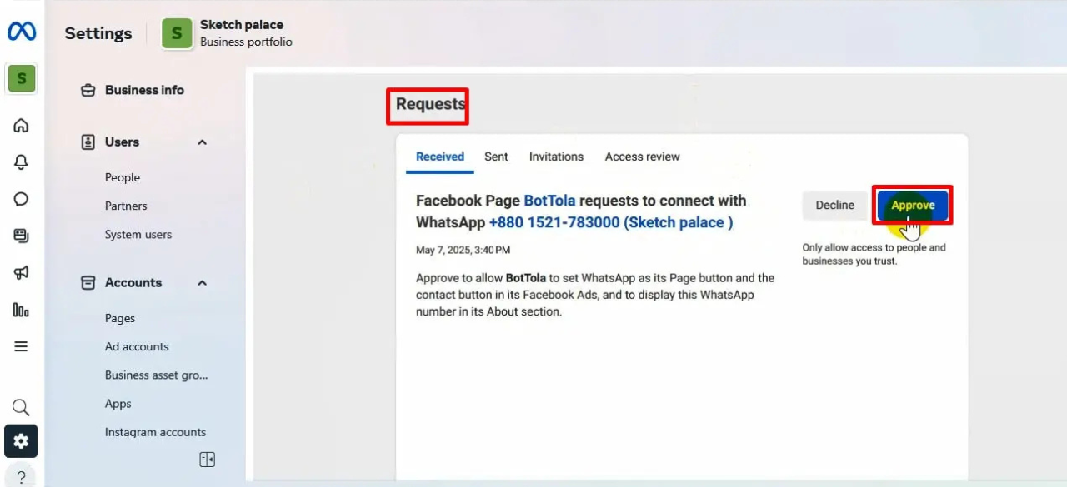Click the Settings page title
This screenshot has width=1067, height=487.
click(98, 33)
